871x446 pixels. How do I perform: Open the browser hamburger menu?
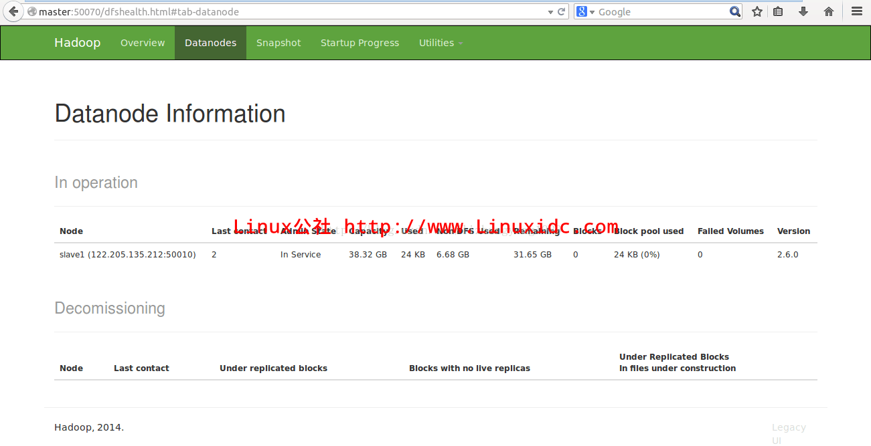(x=856, y=11)
